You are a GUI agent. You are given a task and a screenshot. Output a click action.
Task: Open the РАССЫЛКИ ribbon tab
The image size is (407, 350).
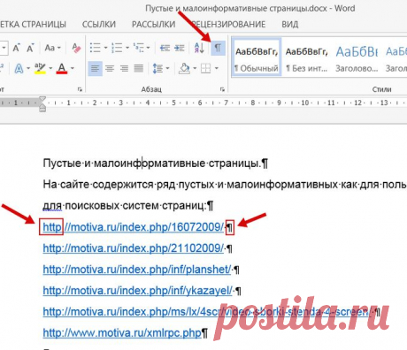click(x=154, y=24)
